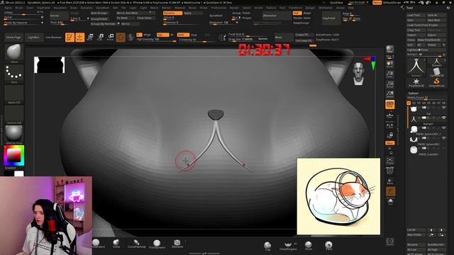Viewport: 454px width, 255px height.
Task: Toggle the orange Qvz button
Action: click(389, 143)
